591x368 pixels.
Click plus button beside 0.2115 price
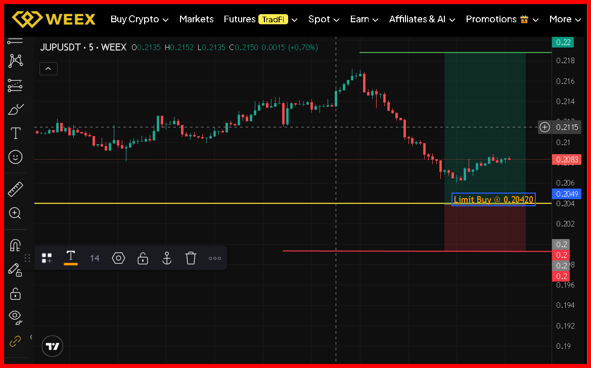544,127
